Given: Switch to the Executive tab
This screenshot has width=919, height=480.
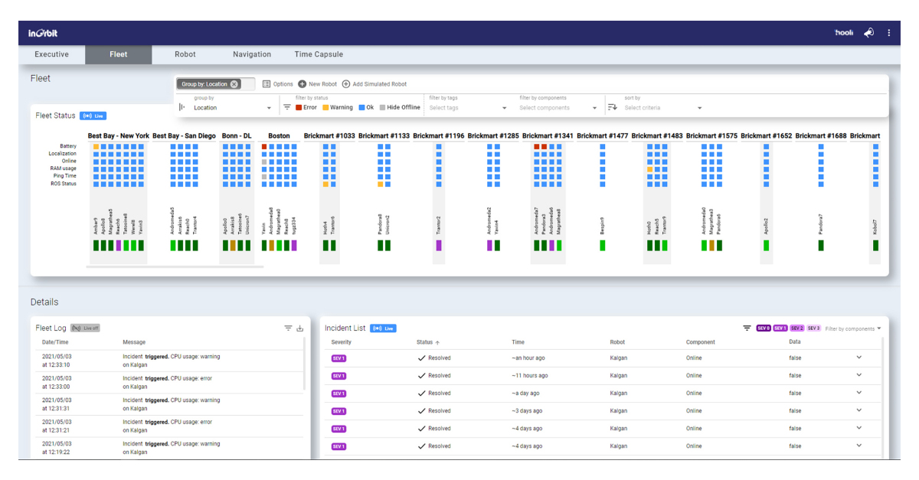Looking at the screenshot, I should 51,54.
